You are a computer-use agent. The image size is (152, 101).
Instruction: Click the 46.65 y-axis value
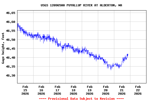pyautogui.click(x=11, y=13)
